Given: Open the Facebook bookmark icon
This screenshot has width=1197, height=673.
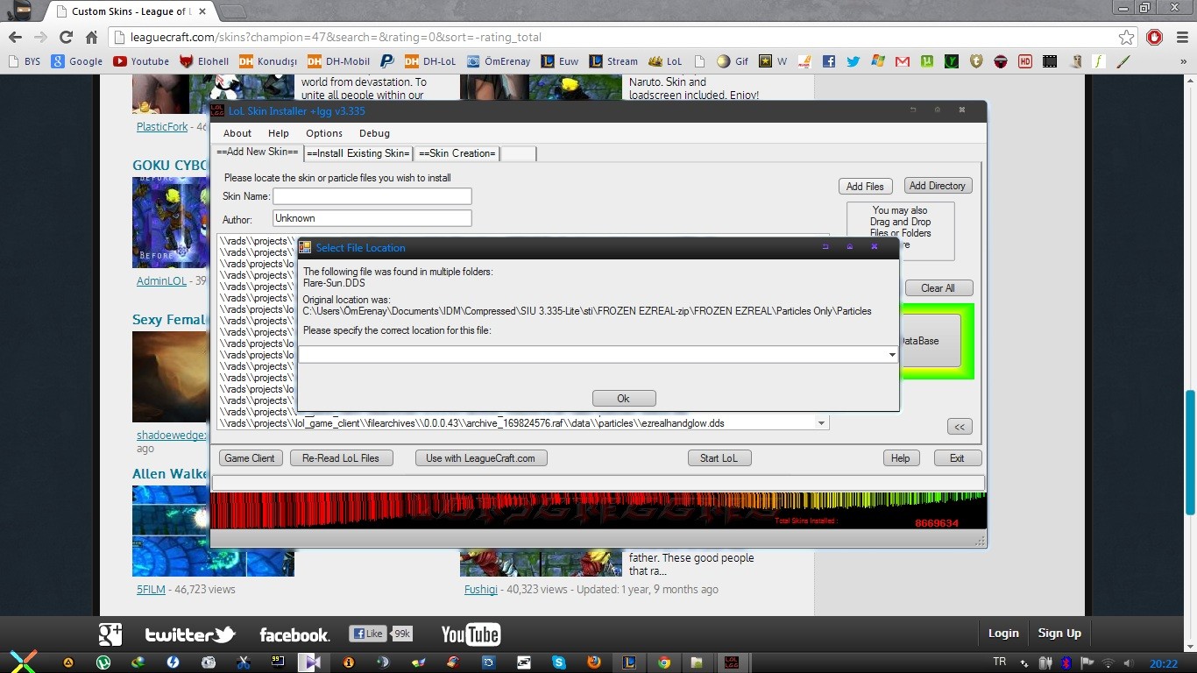Looking at the screenshot, I should tap(828, 61).
